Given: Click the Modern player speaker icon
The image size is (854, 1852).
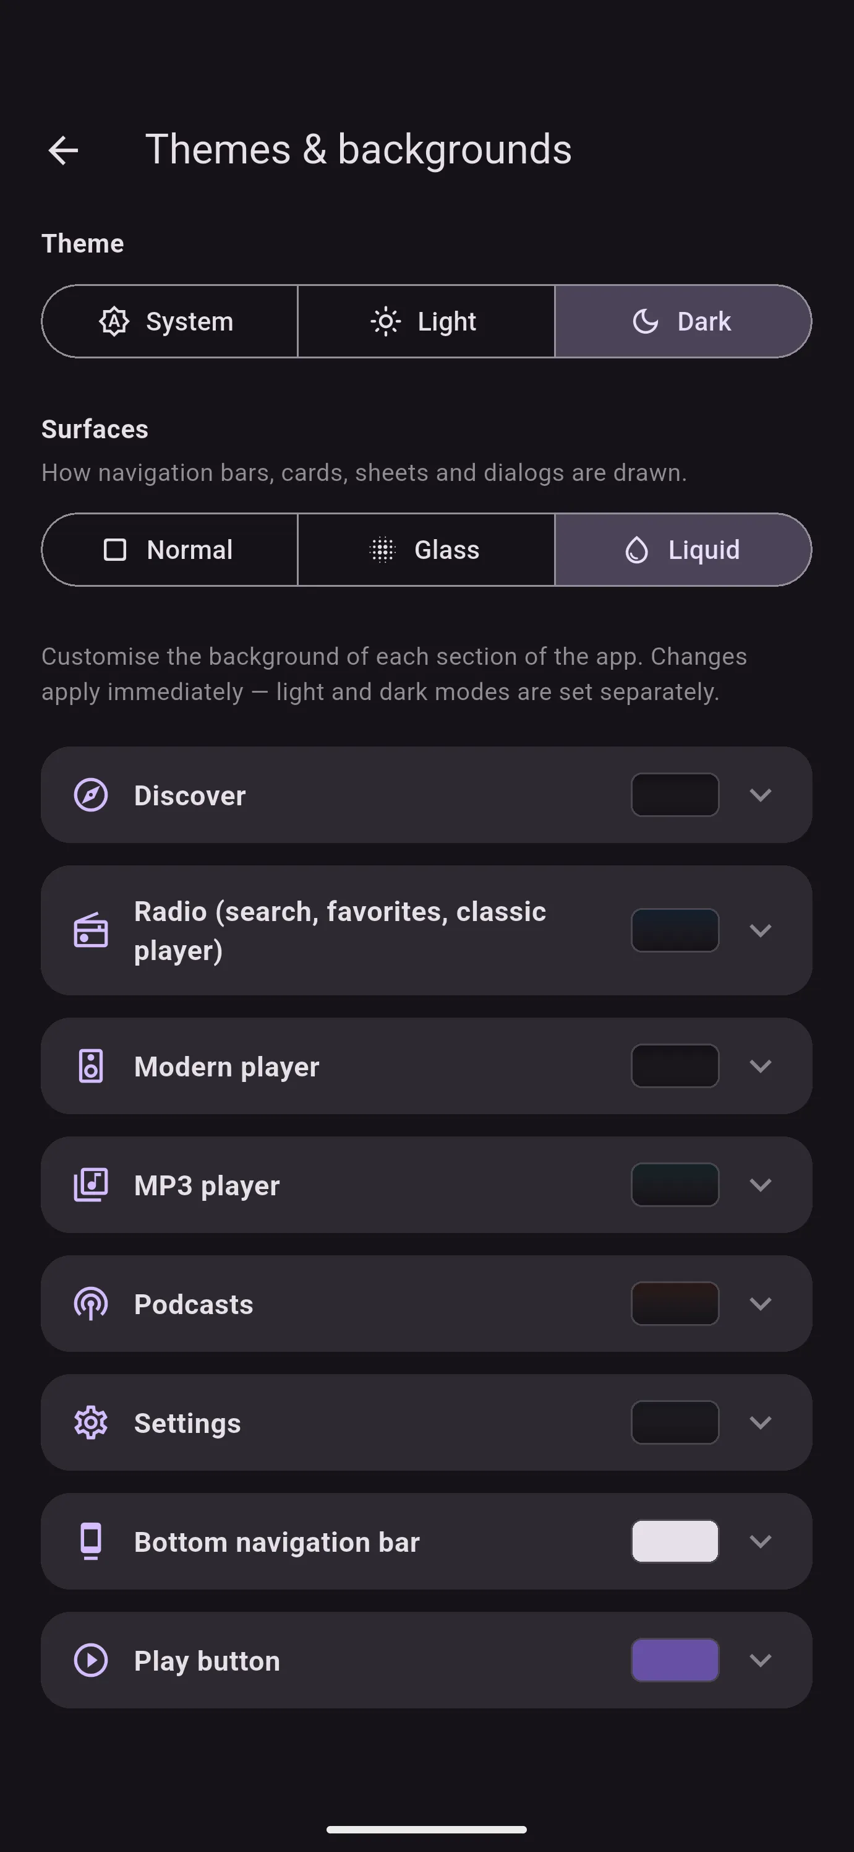Looking at the screenshot, I should tap(92, 1066).
